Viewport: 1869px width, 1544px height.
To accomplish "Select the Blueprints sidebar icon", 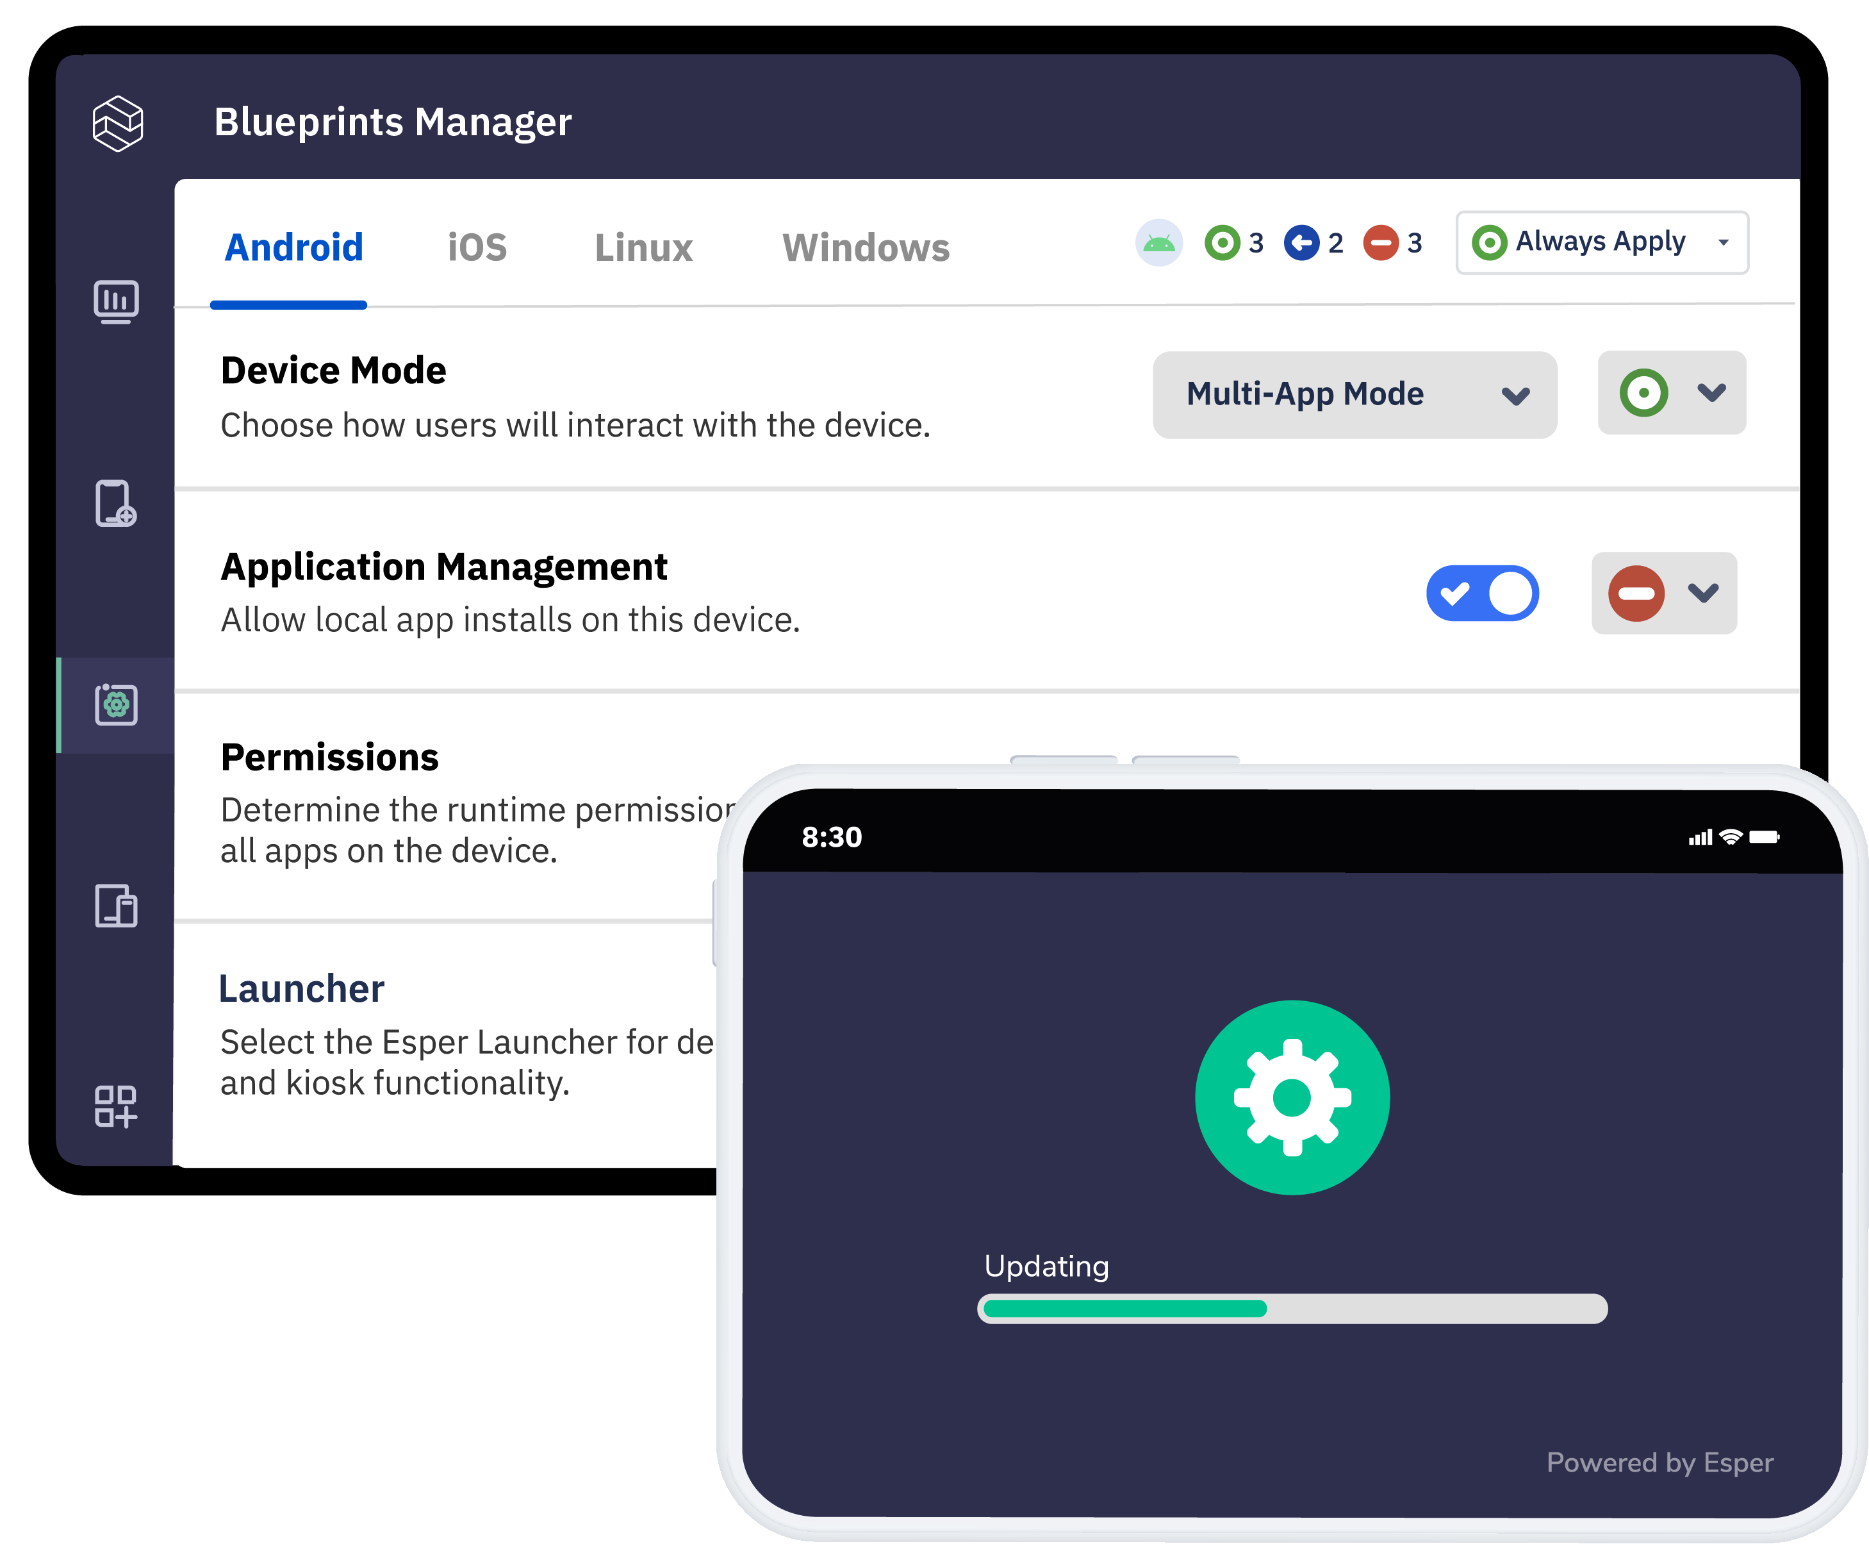I will 115,705.
